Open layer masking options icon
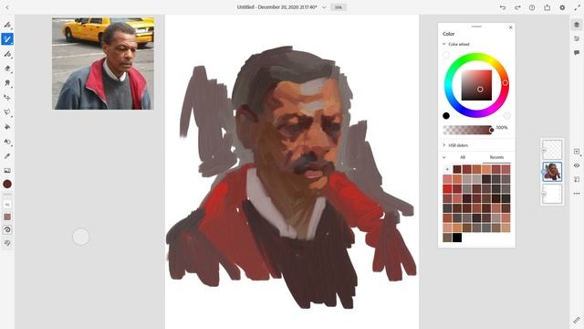The width and height of the screenshot is (584, 329). pyautogui.click(x=577, y=179)
